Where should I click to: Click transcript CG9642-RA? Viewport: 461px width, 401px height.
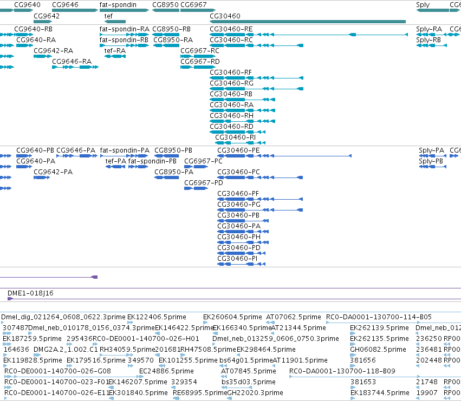(x=53, y=51)
